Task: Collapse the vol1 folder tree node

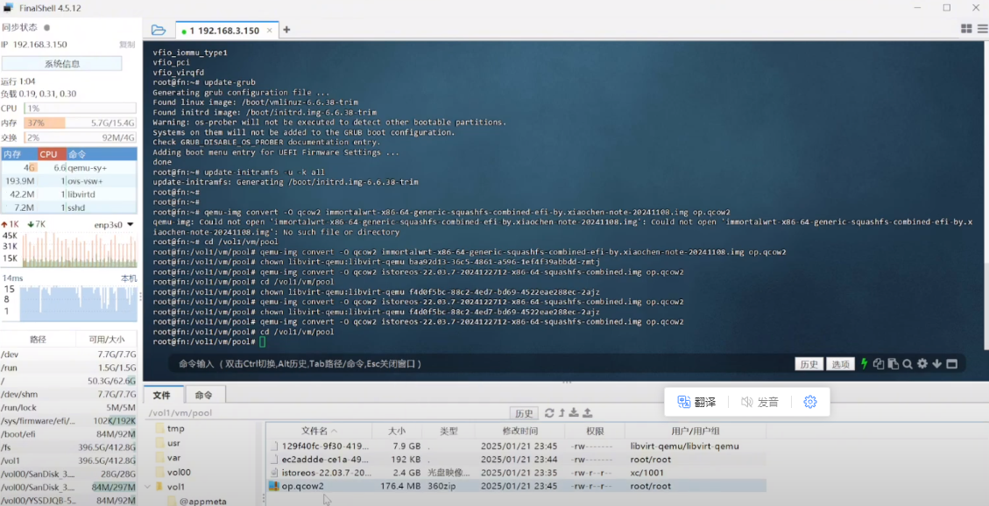Action: click(146, 486)
